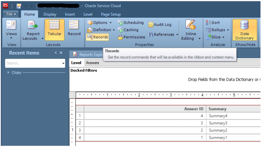
Task: Open quick access toolbar customize arrow
Action: click(32, 6)
